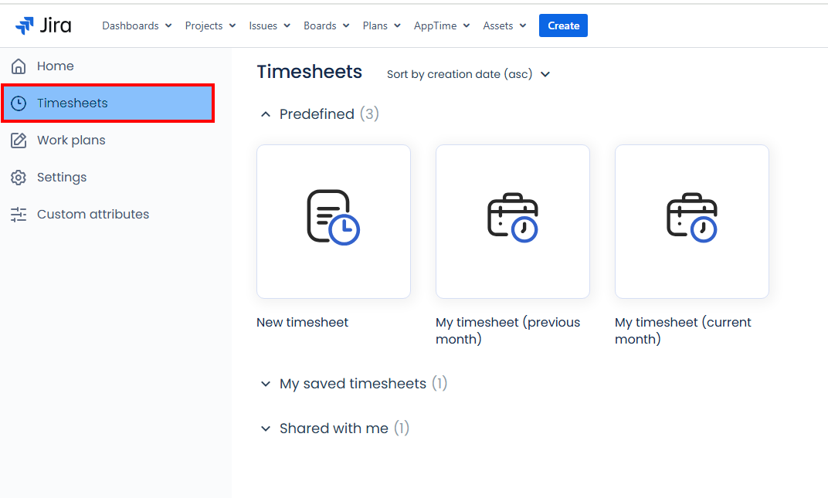This screenshot has height=498, width=828.
Task: Click the Work plans pencil icon
Action: 19,141
